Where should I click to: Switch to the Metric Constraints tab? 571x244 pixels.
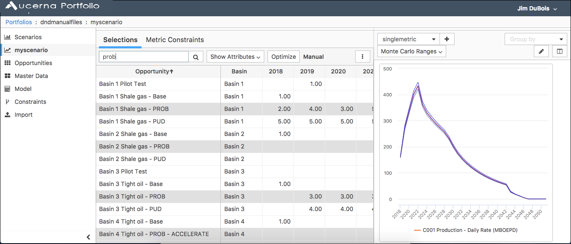[175, 40]
